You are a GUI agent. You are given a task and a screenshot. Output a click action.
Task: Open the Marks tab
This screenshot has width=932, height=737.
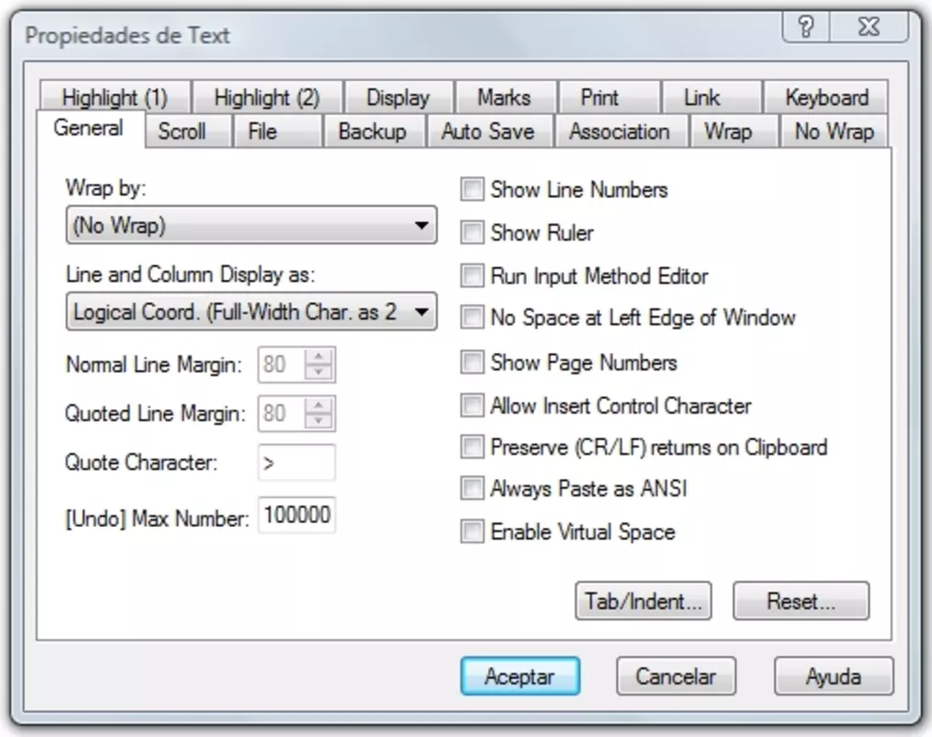click(505, 98)
